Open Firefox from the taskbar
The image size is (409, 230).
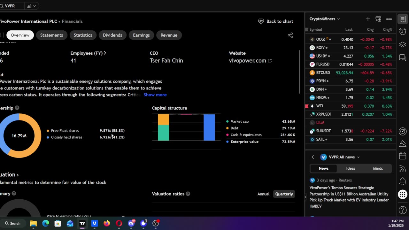107,223
